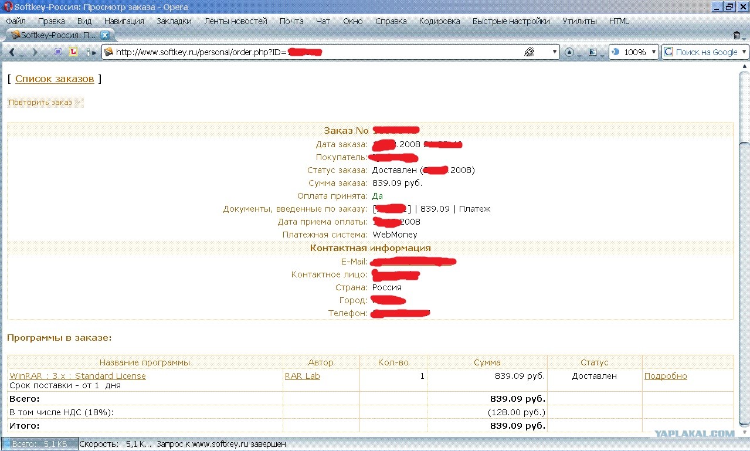The height and width of the screenshot is (451, 750).
Task: Click the Google search input field
Action: pos(707,52)
